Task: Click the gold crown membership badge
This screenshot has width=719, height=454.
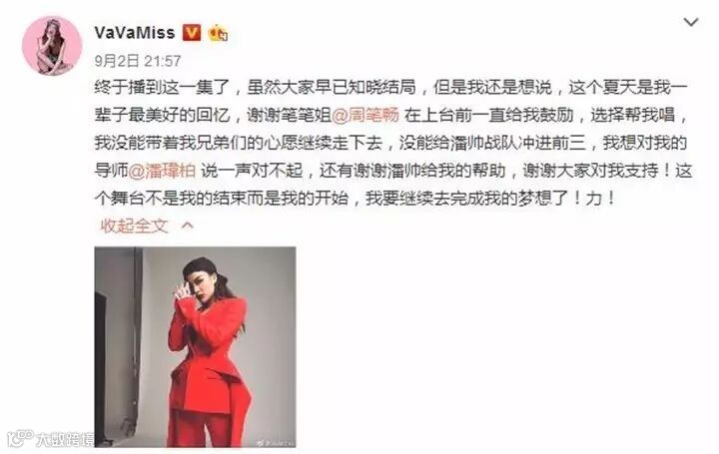Action: pos(218,33)
